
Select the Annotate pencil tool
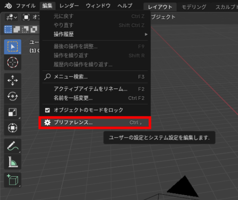(12, 146)
